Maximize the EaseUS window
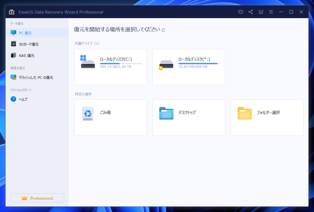This screenshot has width=314, height=212. pos(291,12)
